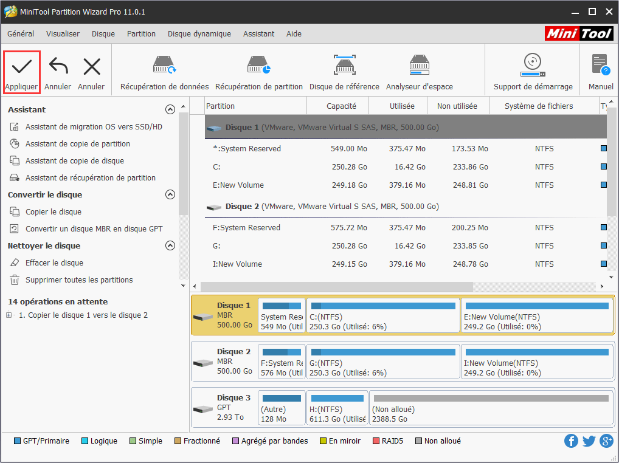The width and height of the screenshot is (619, 463).
Task: Select I:New Volume(NTFS) block in disk map
Action: point(537,362)
